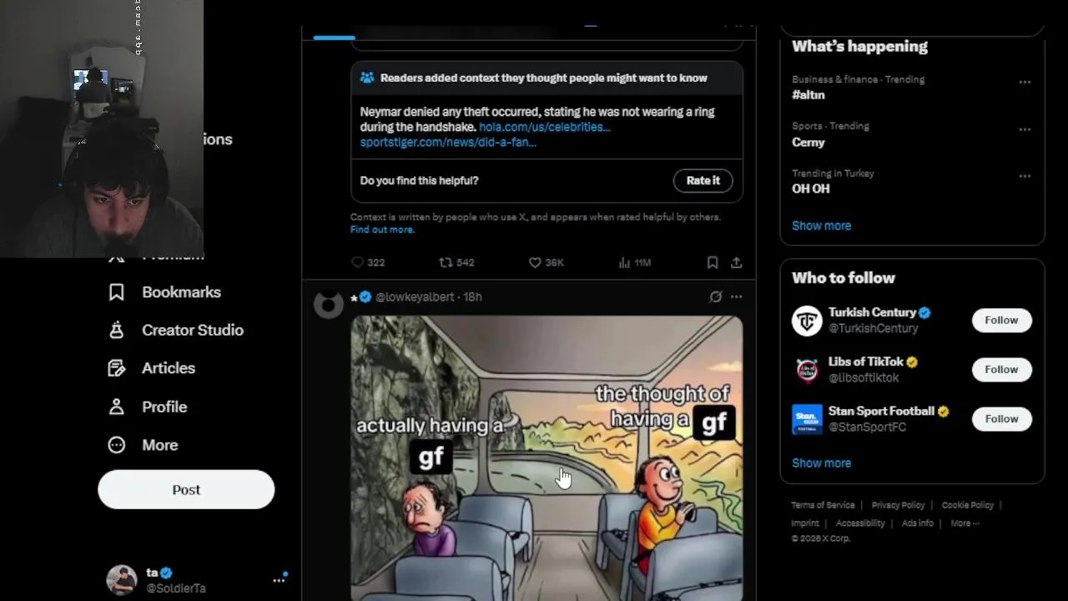1068x601 pixels.
Task: Click the Bookmarks ribbon icon
Action: tap(117, 292)
